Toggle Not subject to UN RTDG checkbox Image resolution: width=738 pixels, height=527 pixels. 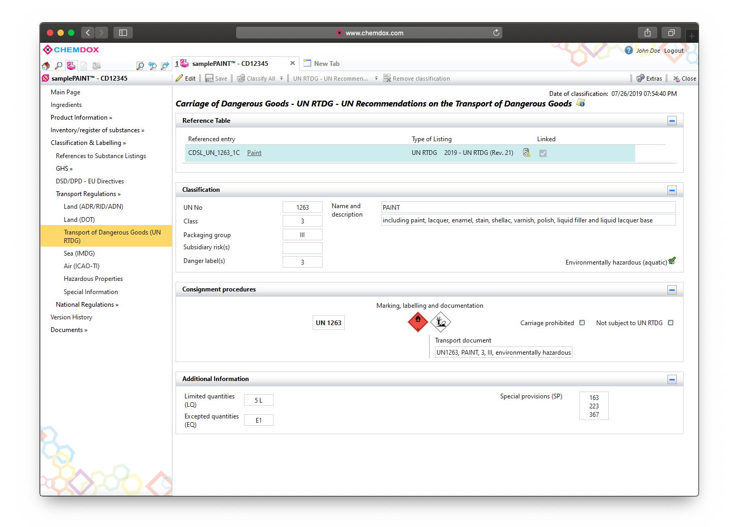[671, 323]
